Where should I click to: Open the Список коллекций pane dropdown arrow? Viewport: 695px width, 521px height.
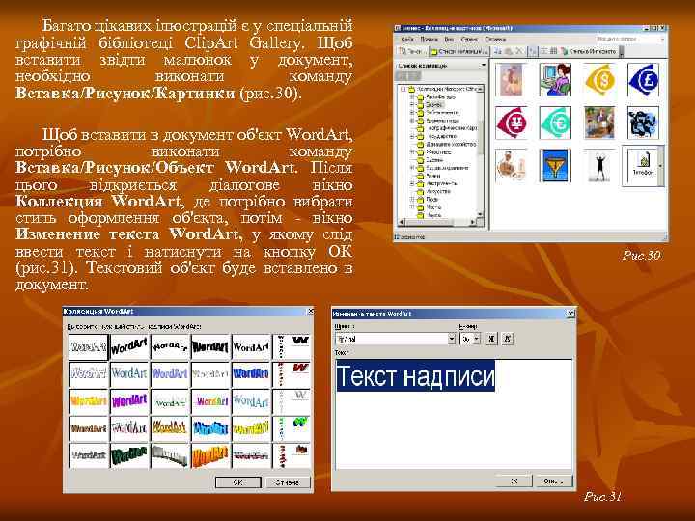pyautogui.click(x=484, y=66)
